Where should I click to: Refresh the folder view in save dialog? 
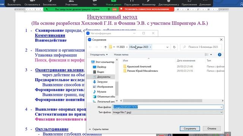[174, 47]
